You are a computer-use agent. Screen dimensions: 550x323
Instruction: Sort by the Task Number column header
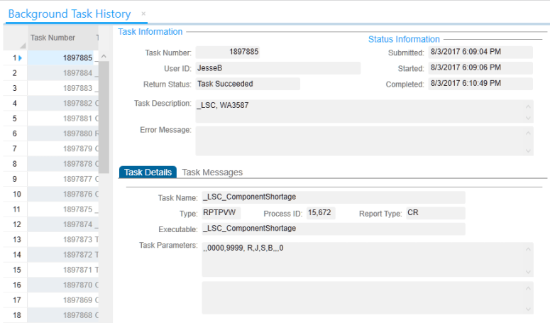point(52,38)
